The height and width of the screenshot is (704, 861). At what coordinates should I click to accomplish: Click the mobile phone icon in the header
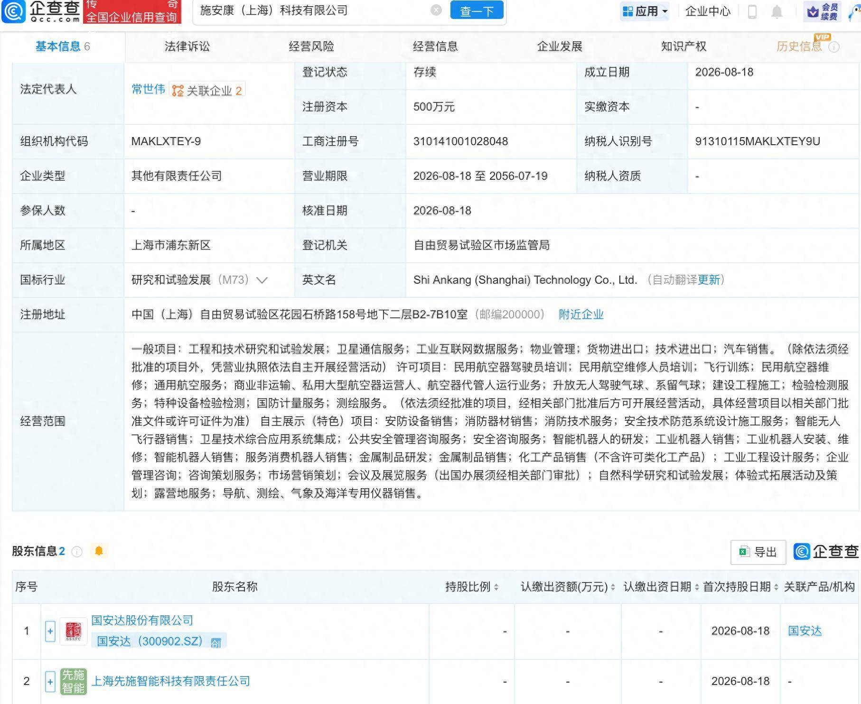tap(752, 11)
